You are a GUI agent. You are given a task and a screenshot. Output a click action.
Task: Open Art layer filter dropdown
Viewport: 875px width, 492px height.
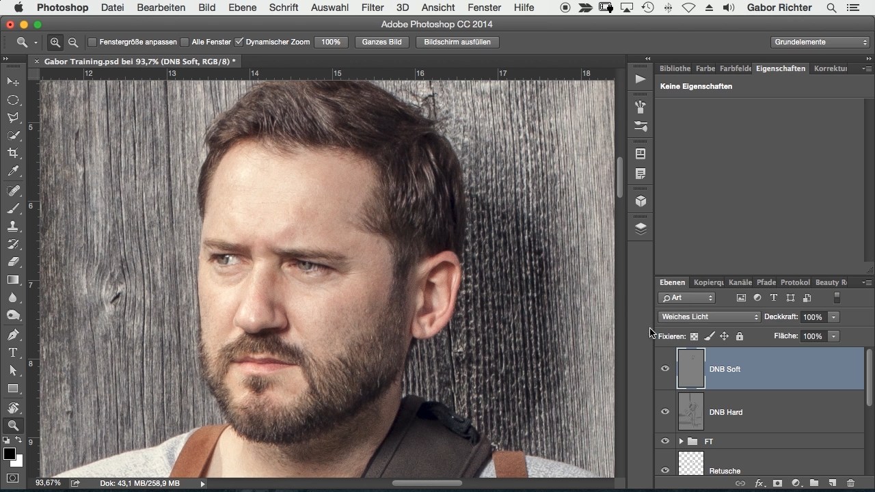(x=686, y=298)
